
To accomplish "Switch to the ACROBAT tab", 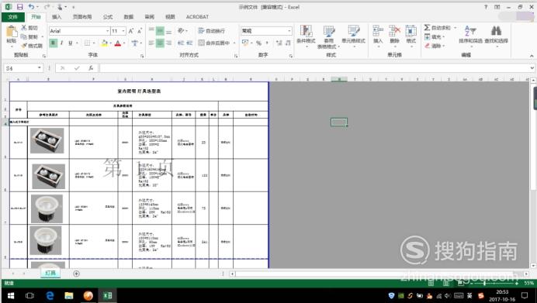I will [197, 17].
